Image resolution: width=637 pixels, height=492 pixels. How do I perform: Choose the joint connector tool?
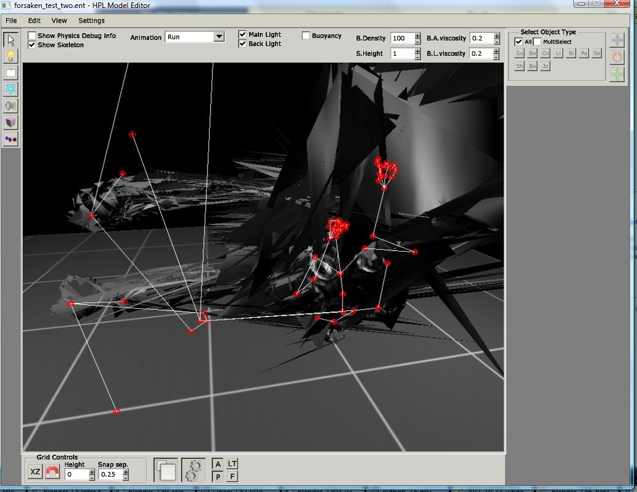[x=10, y=139]
